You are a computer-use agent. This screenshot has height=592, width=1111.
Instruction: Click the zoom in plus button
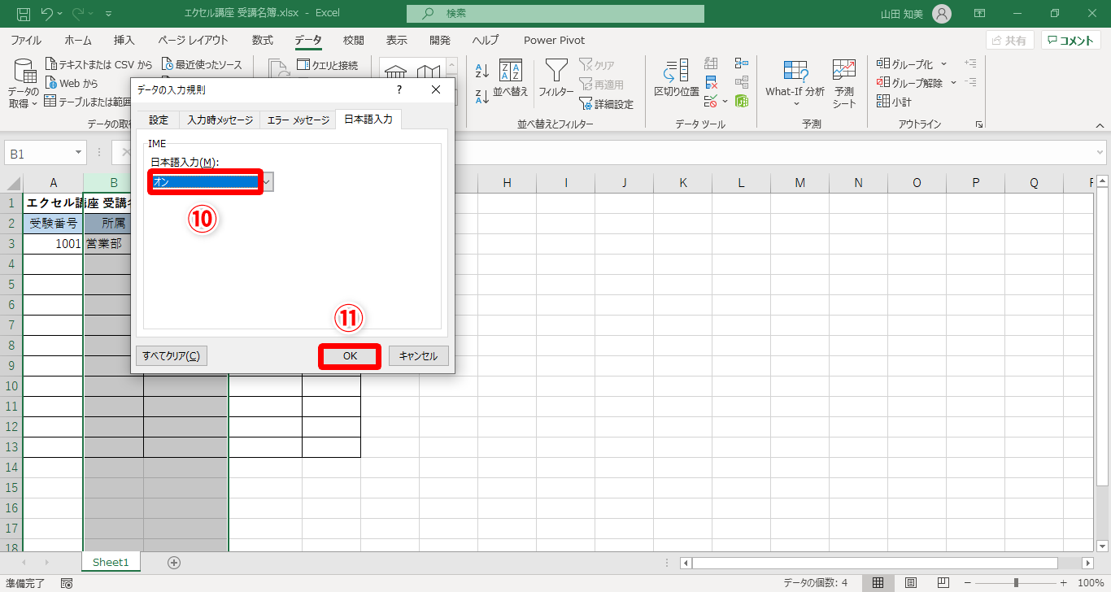pos(1064,583)
